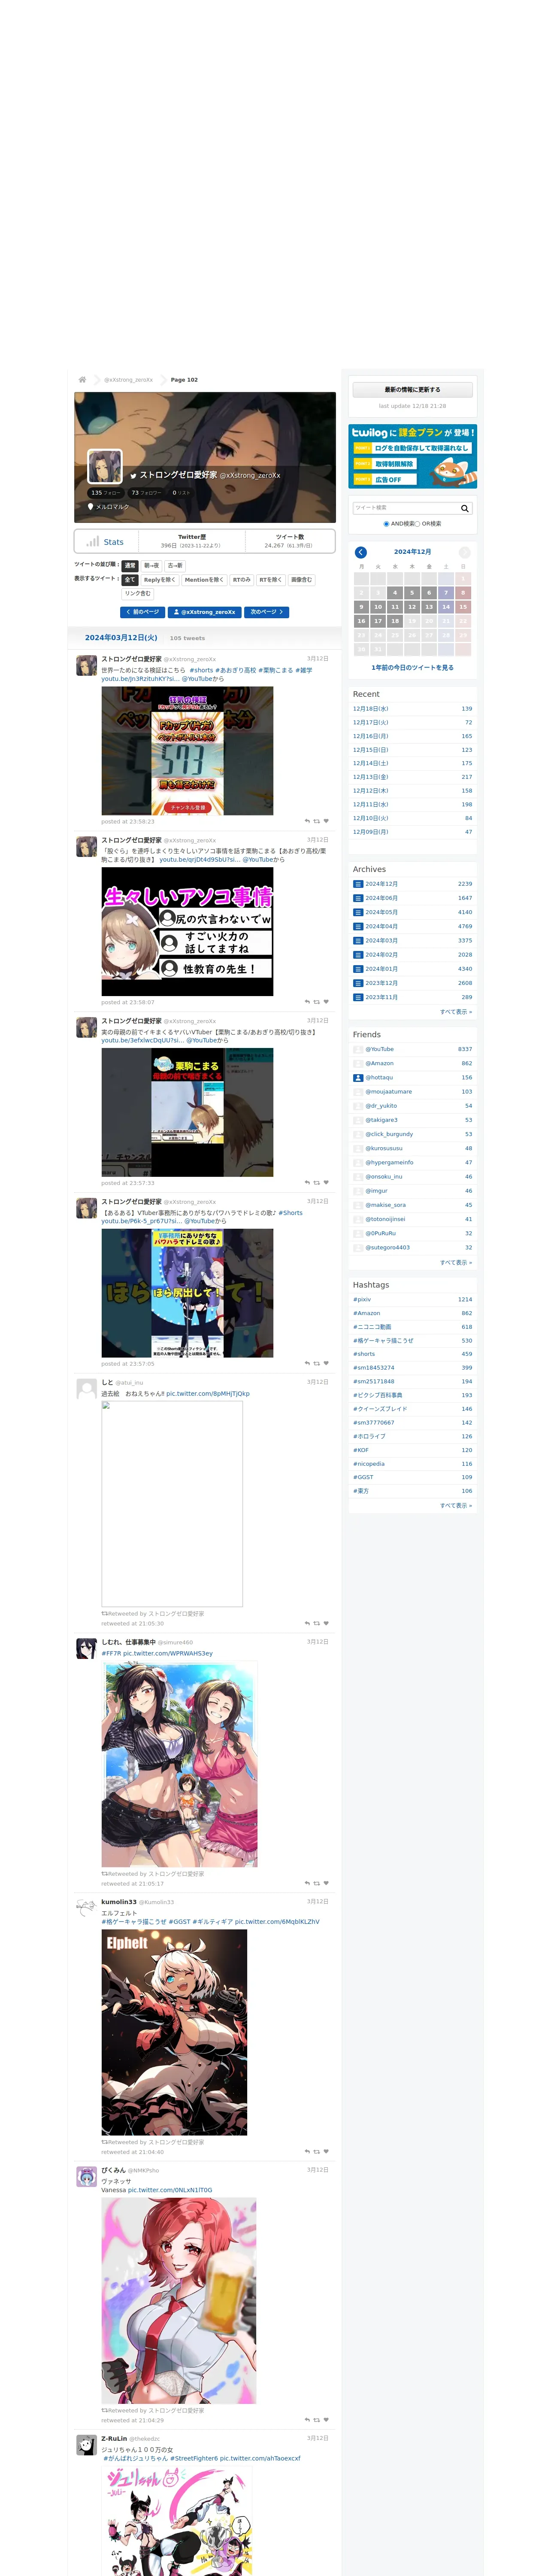Enable the RTのみ filter
Image resolution: width=551 pixels, height=2576 pixels.
coord(242,580)
